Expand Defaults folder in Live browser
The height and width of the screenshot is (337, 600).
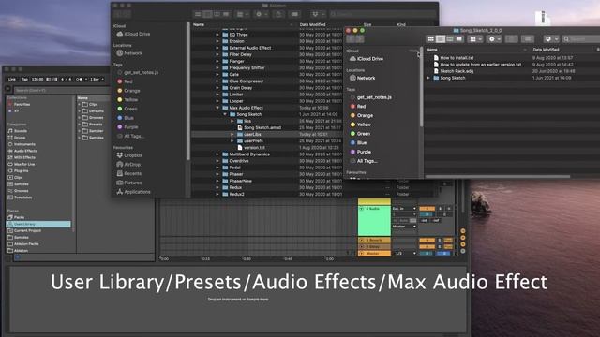coord(80,110)
